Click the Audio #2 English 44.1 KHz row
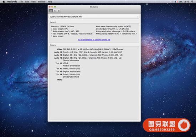Viewport: 196px width, 137px height. coord(88,55)
